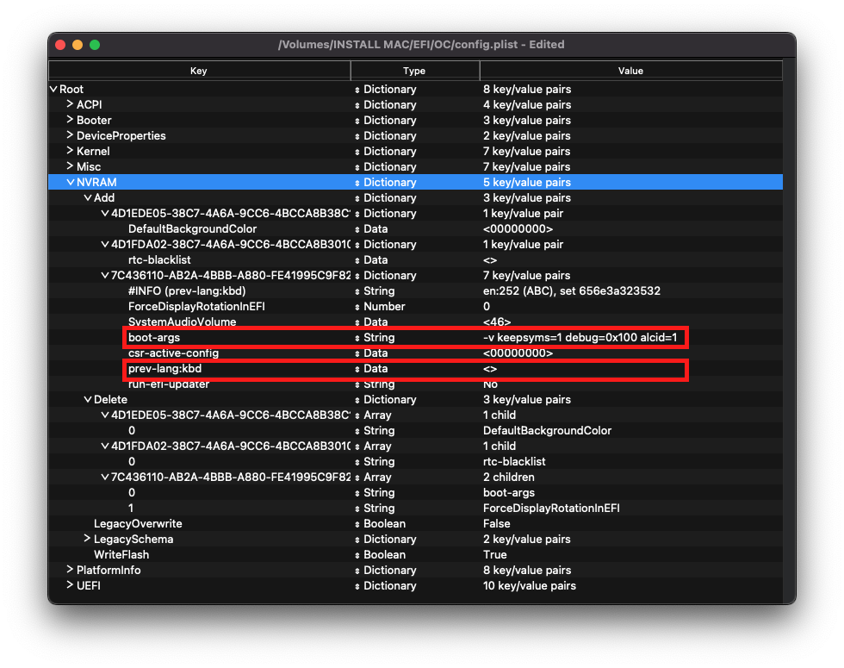Click the Type column header
The image size is (844, 668).
tap(414, 71)
